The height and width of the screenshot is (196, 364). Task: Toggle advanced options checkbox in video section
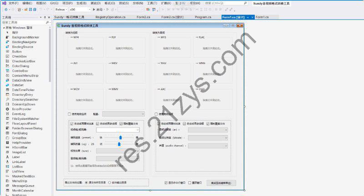(x=69, y=114)
